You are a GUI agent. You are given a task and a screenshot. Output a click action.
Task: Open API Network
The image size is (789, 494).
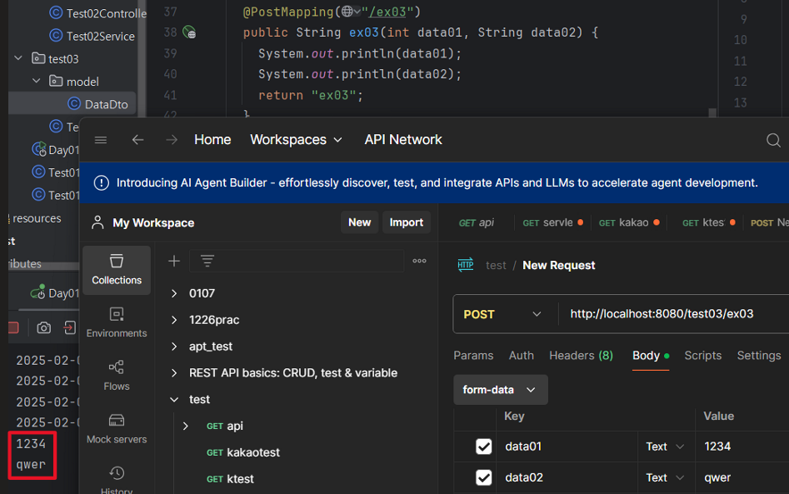(x=403, y=140)
